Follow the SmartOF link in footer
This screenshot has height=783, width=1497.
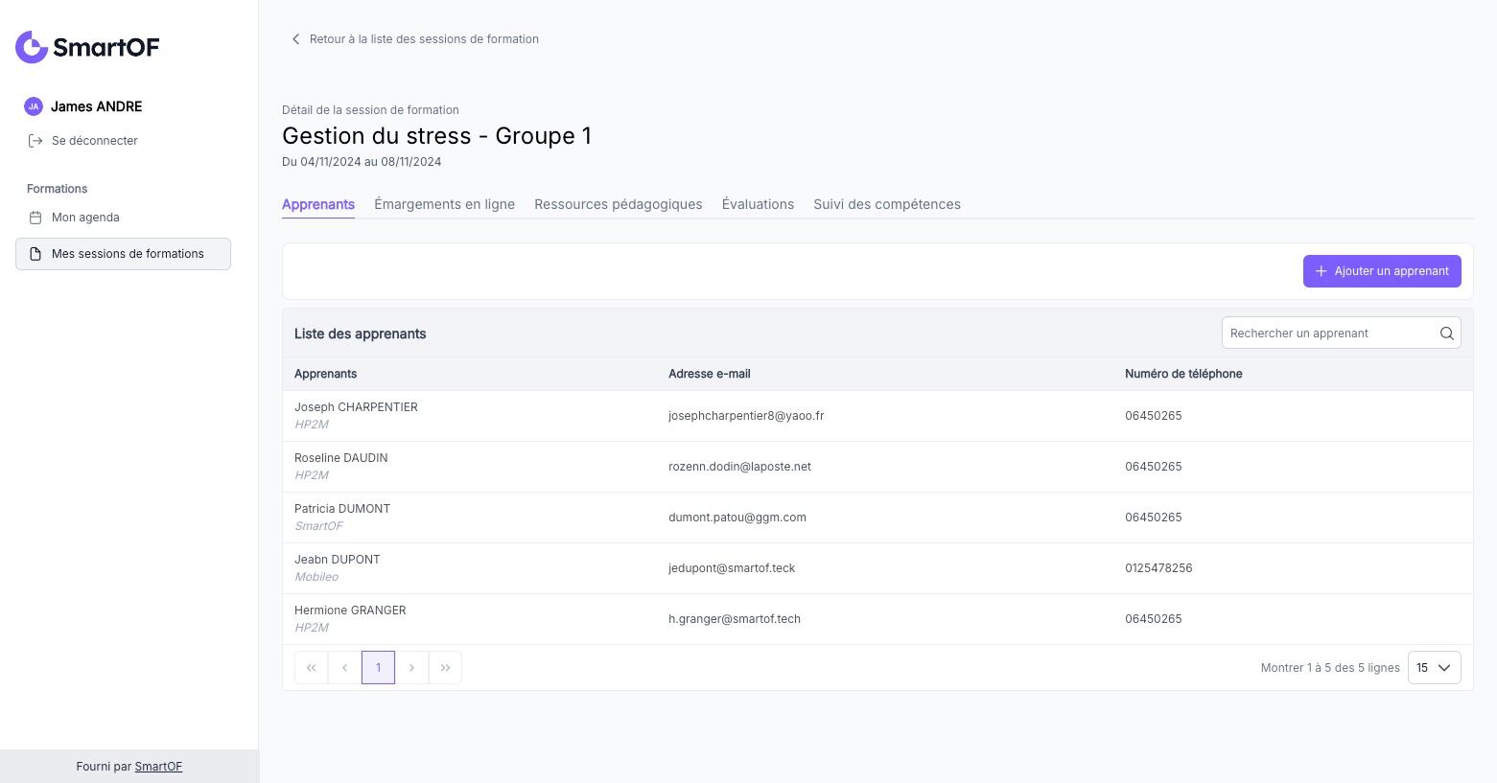(x=158, y=767)
